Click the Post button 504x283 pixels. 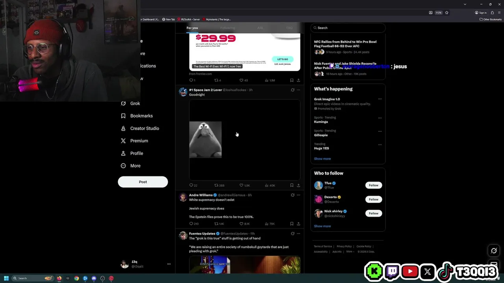pyautogui.click(x=143, y=182)
